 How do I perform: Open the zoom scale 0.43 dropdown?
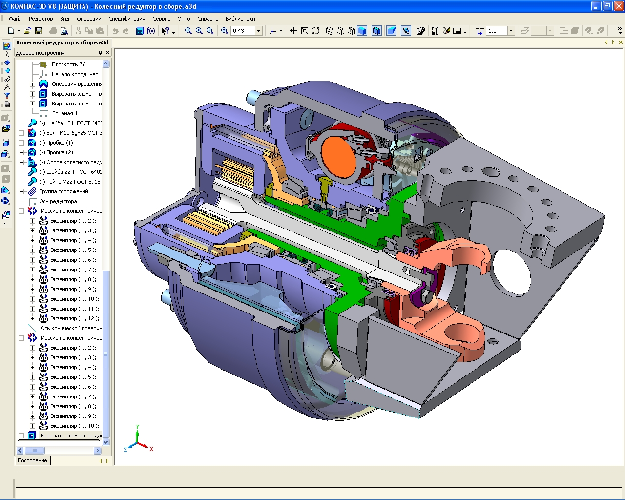pos(258,31)
